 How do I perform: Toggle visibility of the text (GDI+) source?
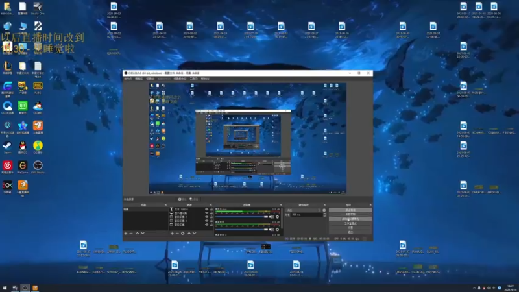tap(206, 209)
